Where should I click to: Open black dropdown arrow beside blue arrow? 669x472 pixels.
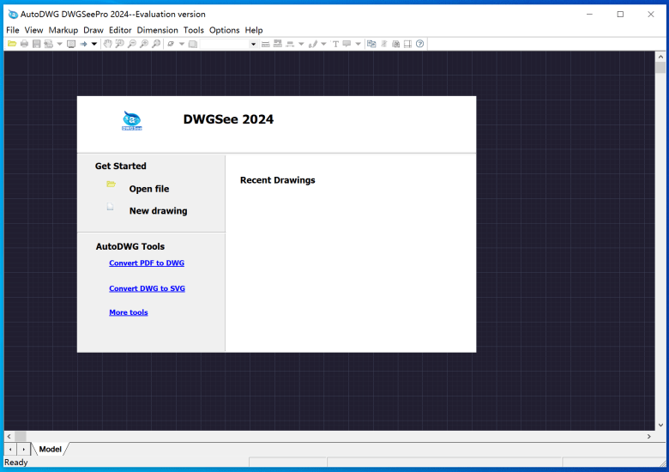(x=94, y=44)
